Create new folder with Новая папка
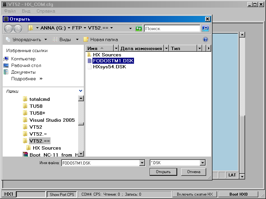Viewport: 266px width, 199px height. pos(101,39)
